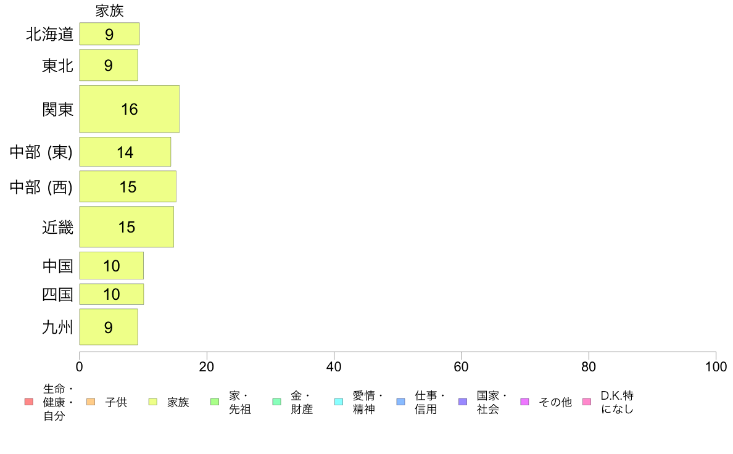The height and width of the screenshot is (454, 733).
Task: Click the 四国 row label
Action: coord(58,295)
